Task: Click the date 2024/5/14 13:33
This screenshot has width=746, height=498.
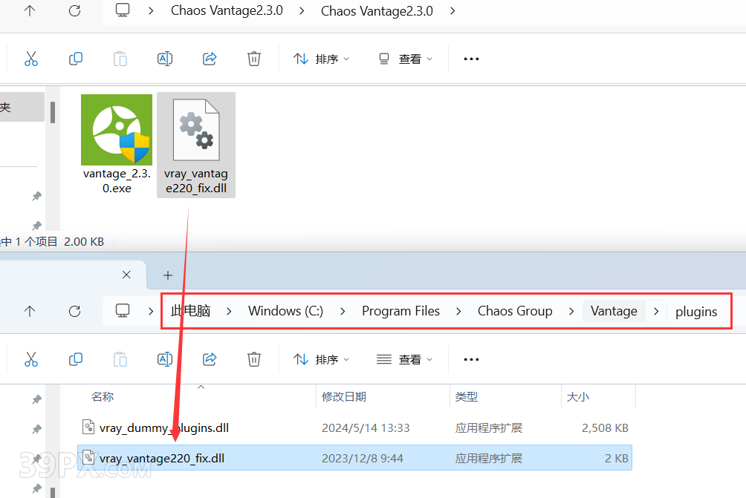Action: (x=366, y=428)
